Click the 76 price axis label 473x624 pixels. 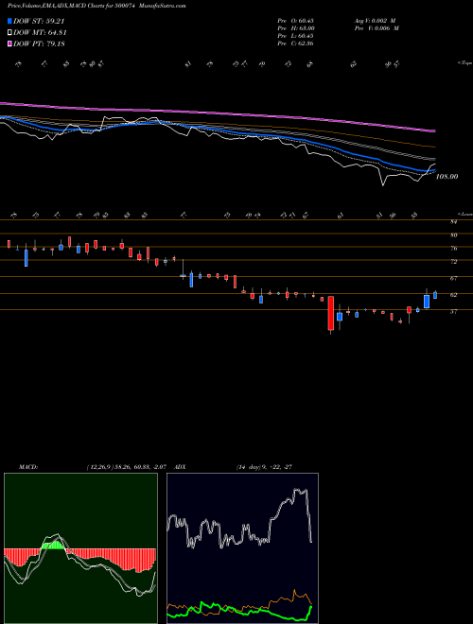click(453, 249)
